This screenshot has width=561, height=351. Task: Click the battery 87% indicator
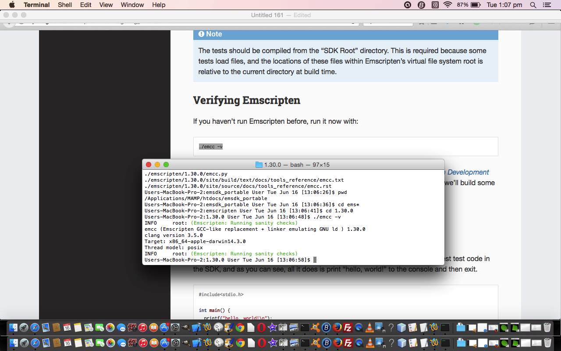(x=469, y=5)
